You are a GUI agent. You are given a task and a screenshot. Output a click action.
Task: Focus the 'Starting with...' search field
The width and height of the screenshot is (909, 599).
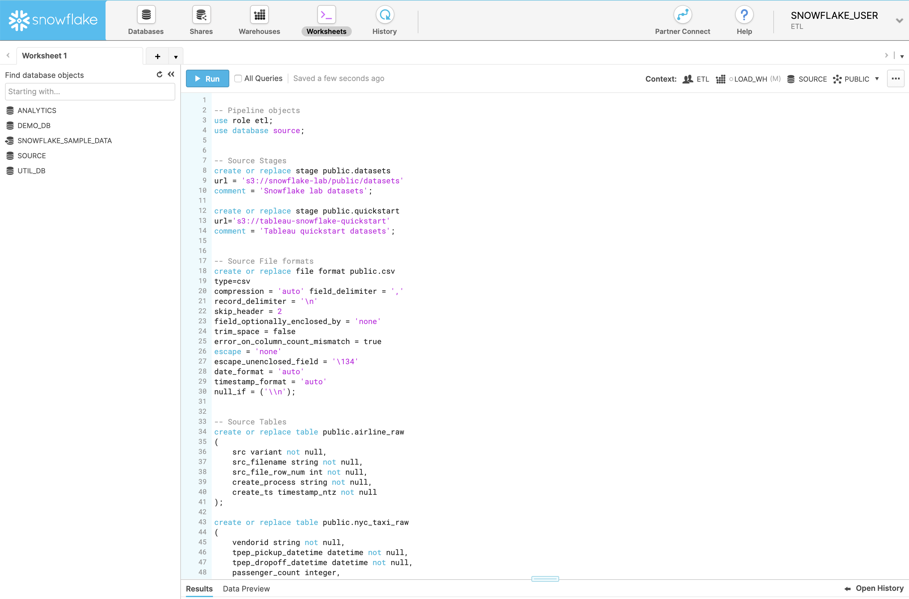(90, 92)
